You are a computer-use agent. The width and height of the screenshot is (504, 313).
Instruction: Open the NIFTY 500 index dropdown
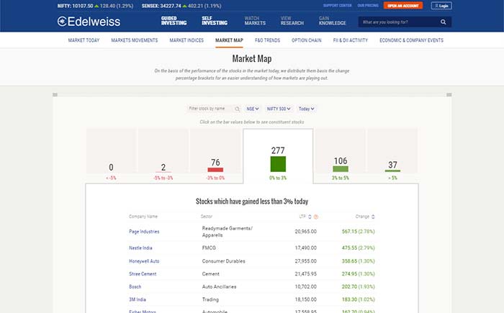click(279, 109)
